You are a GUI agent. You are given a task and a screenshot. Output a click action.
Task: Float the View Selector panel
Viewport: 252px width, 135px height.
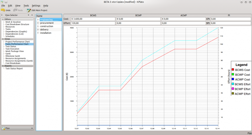coord(28,15)
